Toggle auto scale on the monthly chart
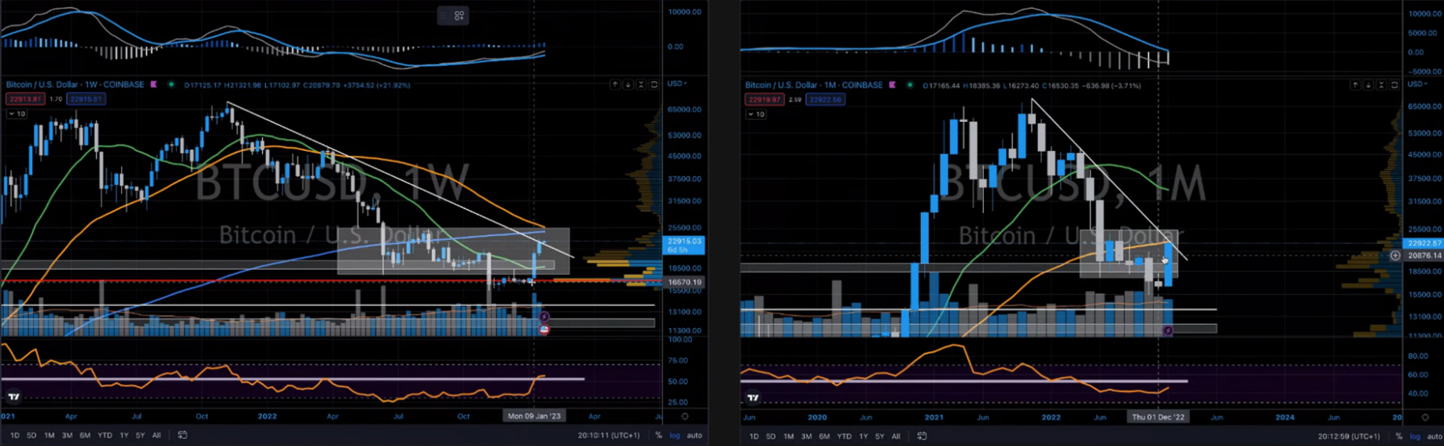 click(1434, 436)
